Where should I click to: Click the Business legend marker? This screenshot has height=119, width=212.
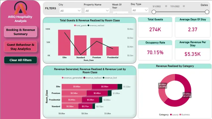[x=180, y=115]
